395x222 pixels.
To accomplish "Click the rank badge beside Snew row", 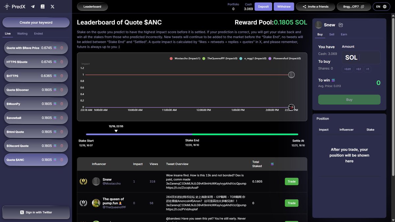I will (83, 182).
